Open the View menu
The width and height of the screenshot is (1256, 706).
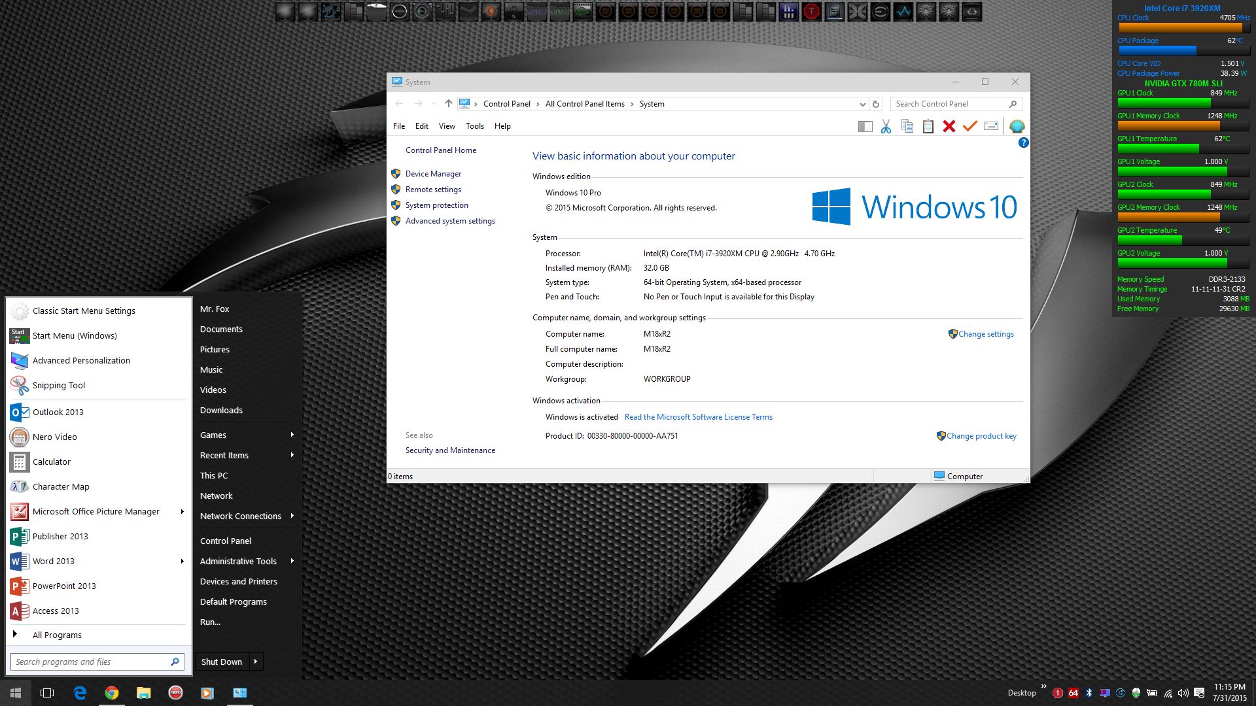pos(447,126)
